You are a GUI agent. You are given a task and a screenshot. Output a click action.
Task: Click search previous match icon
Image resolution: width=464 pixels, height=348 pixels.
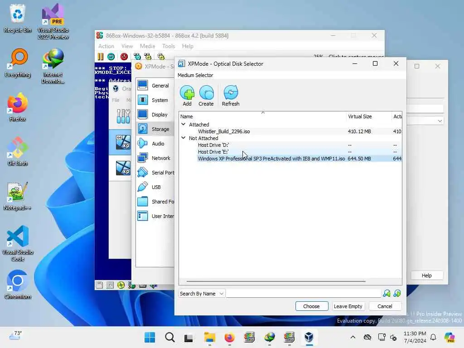(x=387, y=293)
